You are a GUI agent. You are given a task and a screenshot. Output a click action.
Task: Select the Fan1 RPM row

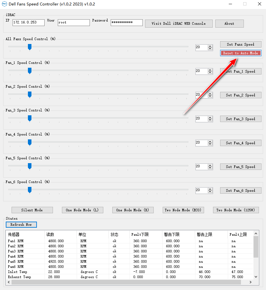click(130, 241)
